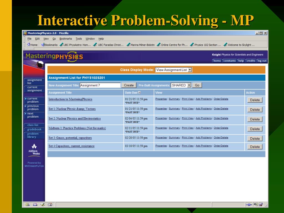Screen dimensions: 284x213
Task: Click the help tab in header
Action: [x=241, y=61]
